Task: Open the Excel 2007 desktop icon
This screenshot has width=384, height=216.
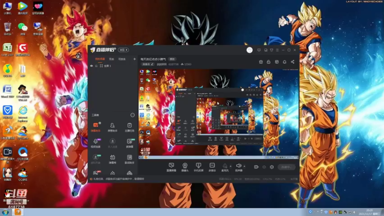Action: pyautogui.click(x=8, y=50)
